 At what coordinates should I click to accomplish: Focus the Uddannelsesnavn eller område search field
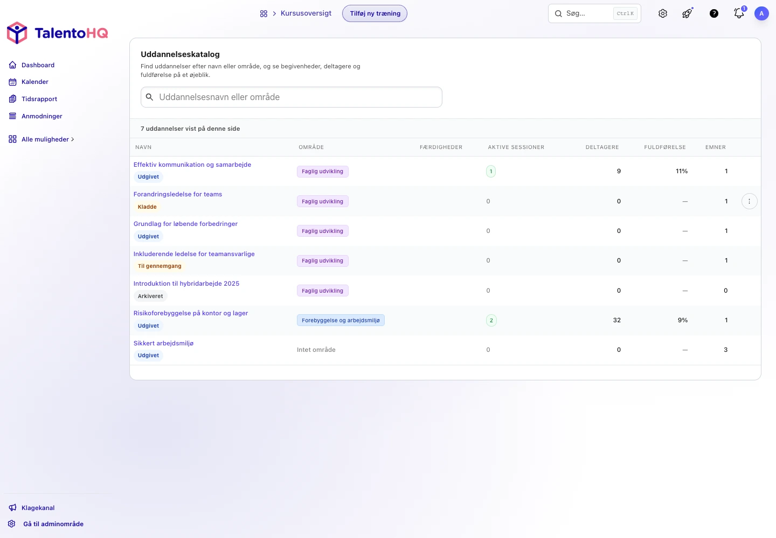[292, 97]
